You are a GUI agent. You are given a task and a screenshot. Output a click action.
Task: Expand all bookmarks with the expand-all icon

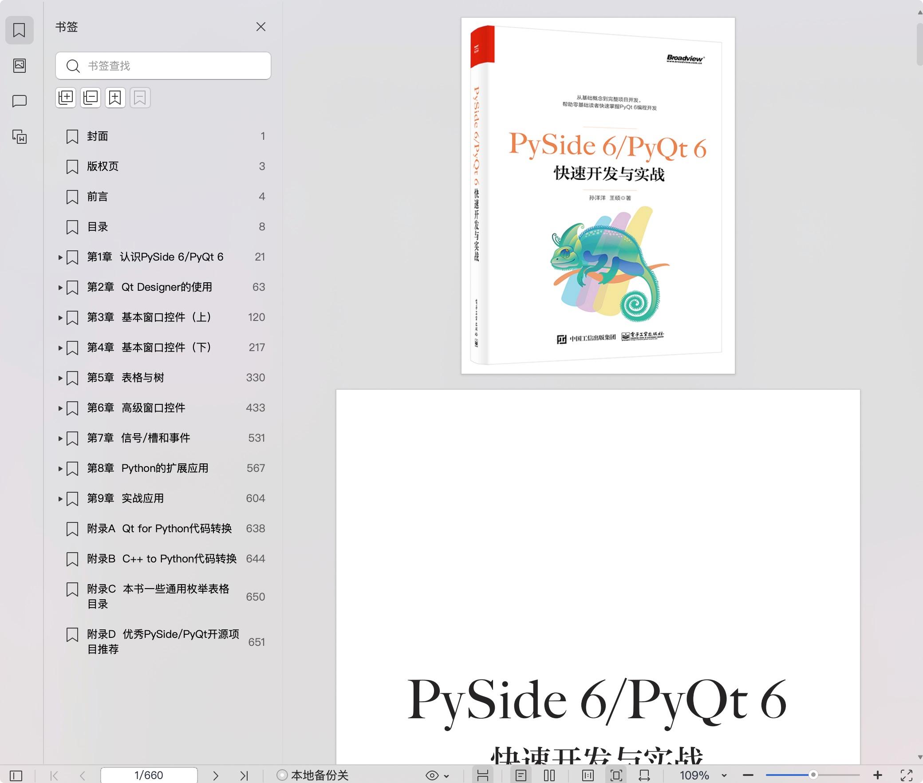click(x=66, y=97)
